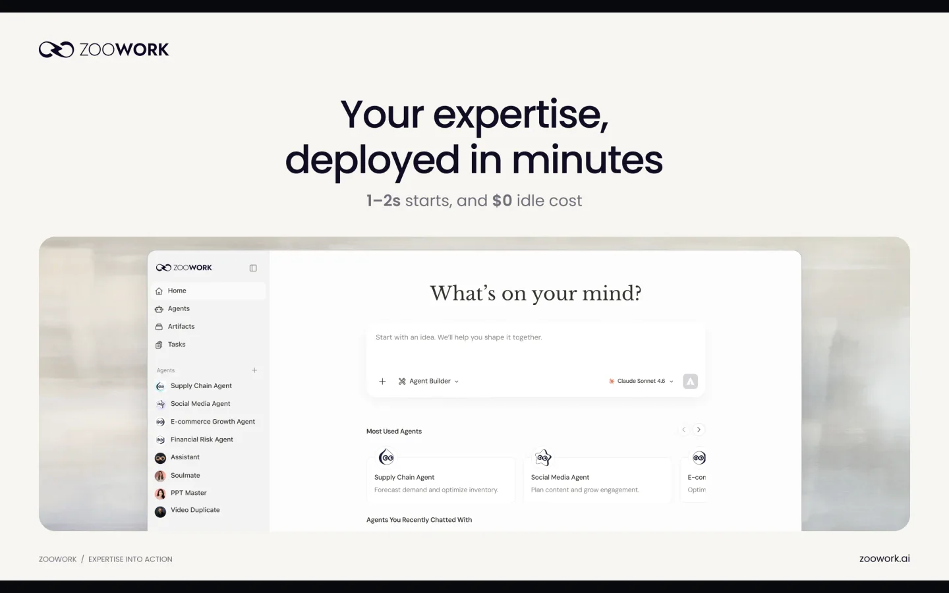Choose the Assistant agent in the sidebar

[208, 457]
